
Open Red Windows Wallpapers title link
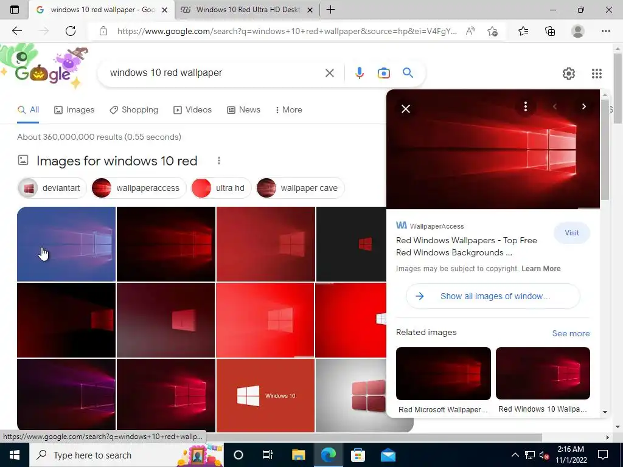[467, 247]
